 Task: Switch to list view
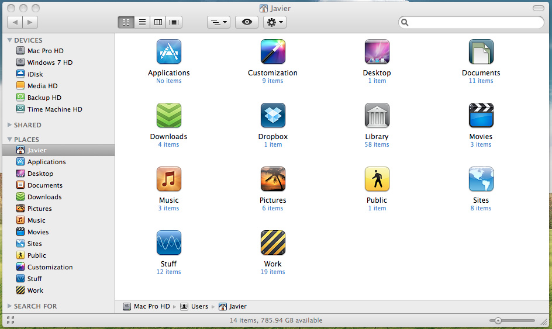pos(142,23)
